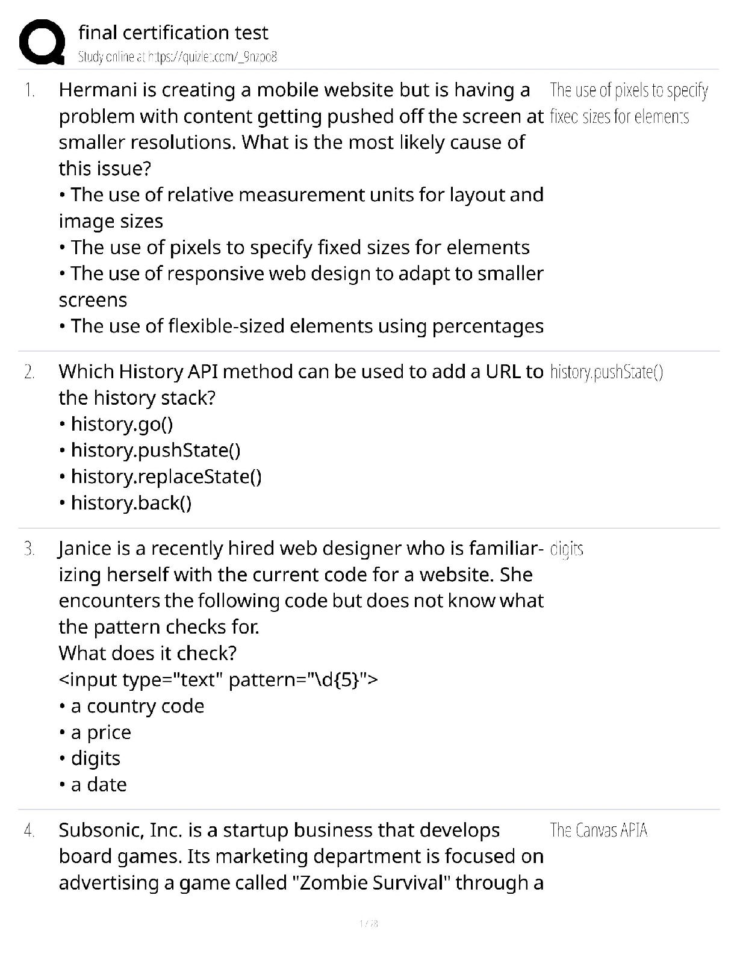Click the 'digits' answer in right column

tap(567, 549)
